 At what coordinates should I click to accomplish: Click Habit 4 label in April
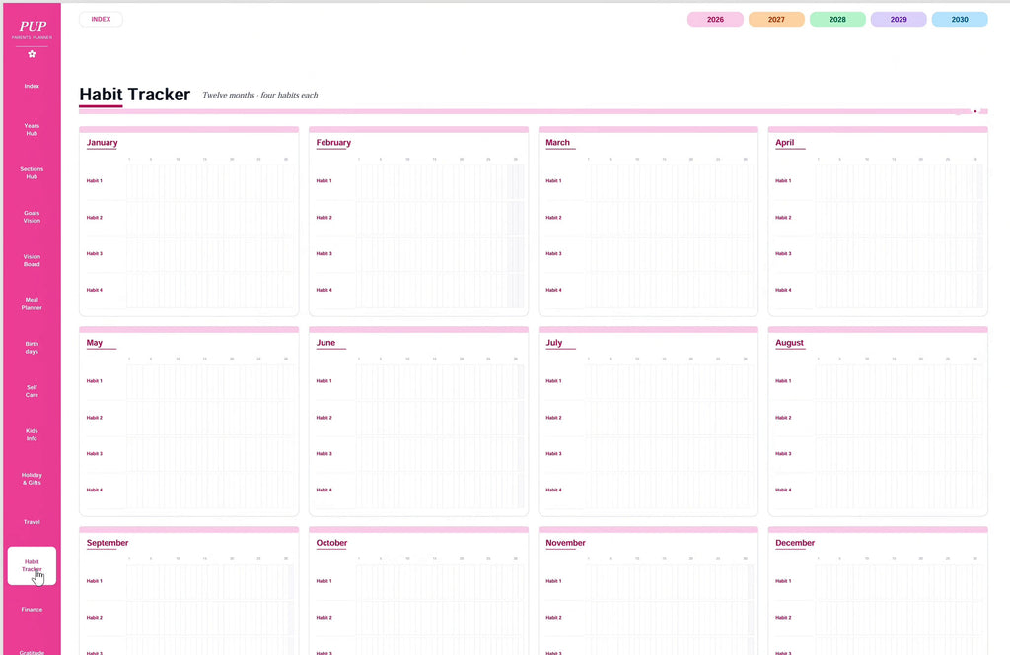pos(783,290)
